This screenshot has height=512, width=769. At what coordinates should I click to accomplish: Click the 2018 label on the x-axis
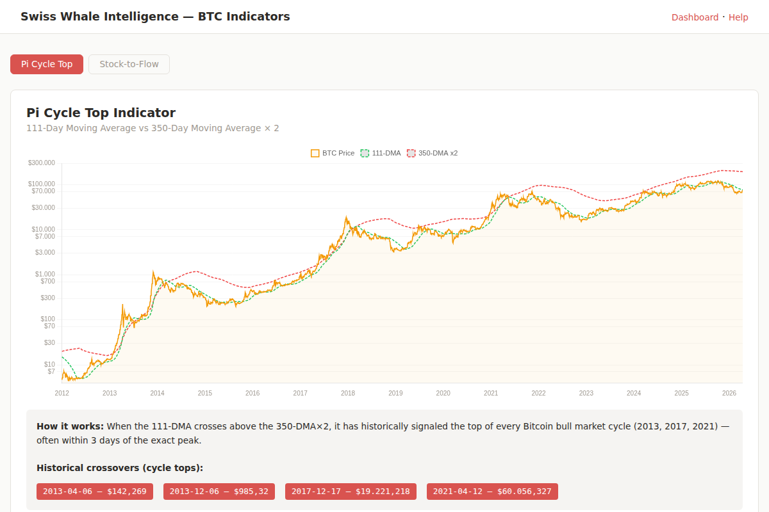pos(348,392)
